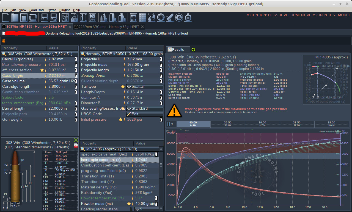Toggle star on eff. cross section row
Viewport: 352px width, 212px height.
[x=42, y=70]
